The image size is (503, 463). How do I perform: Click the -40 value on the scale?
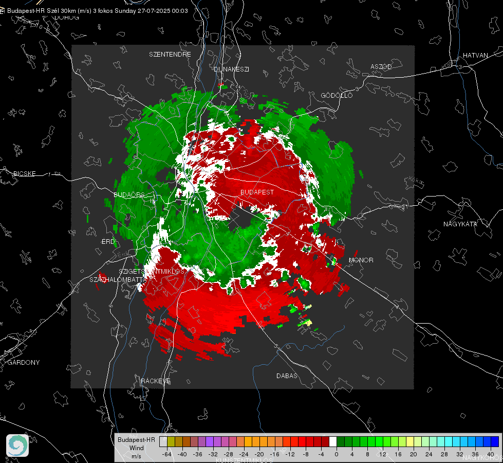click(x=182, y=454)
